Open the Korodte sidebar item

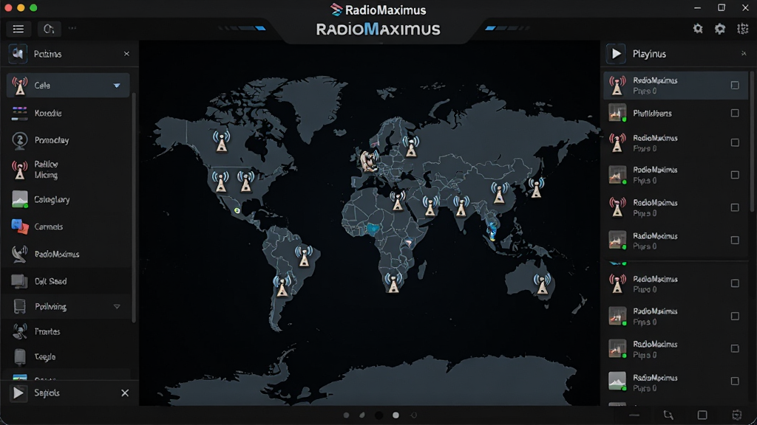(x=68, y=113)
